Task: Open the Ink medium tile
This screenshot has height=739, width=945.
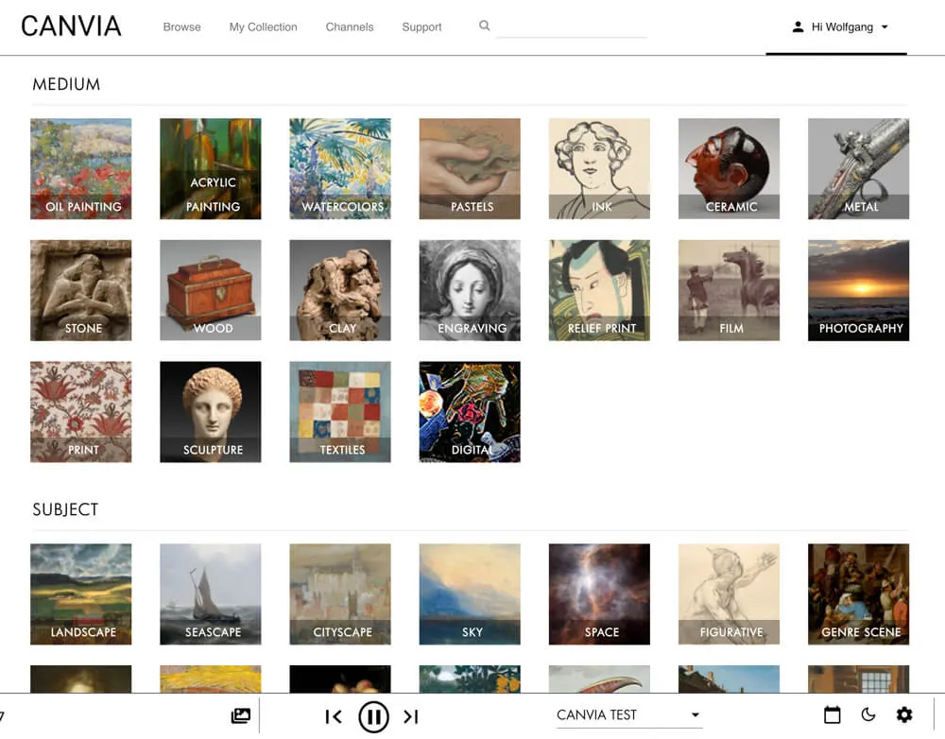Action: [x=599, y=169]
